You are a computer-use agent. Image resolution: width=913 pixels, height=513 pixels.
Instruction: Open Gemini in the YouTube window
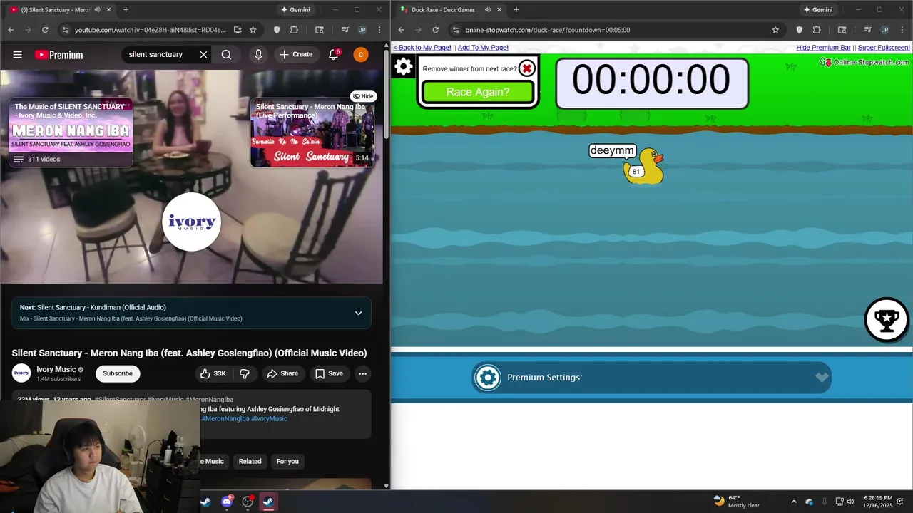coord(295,10)
